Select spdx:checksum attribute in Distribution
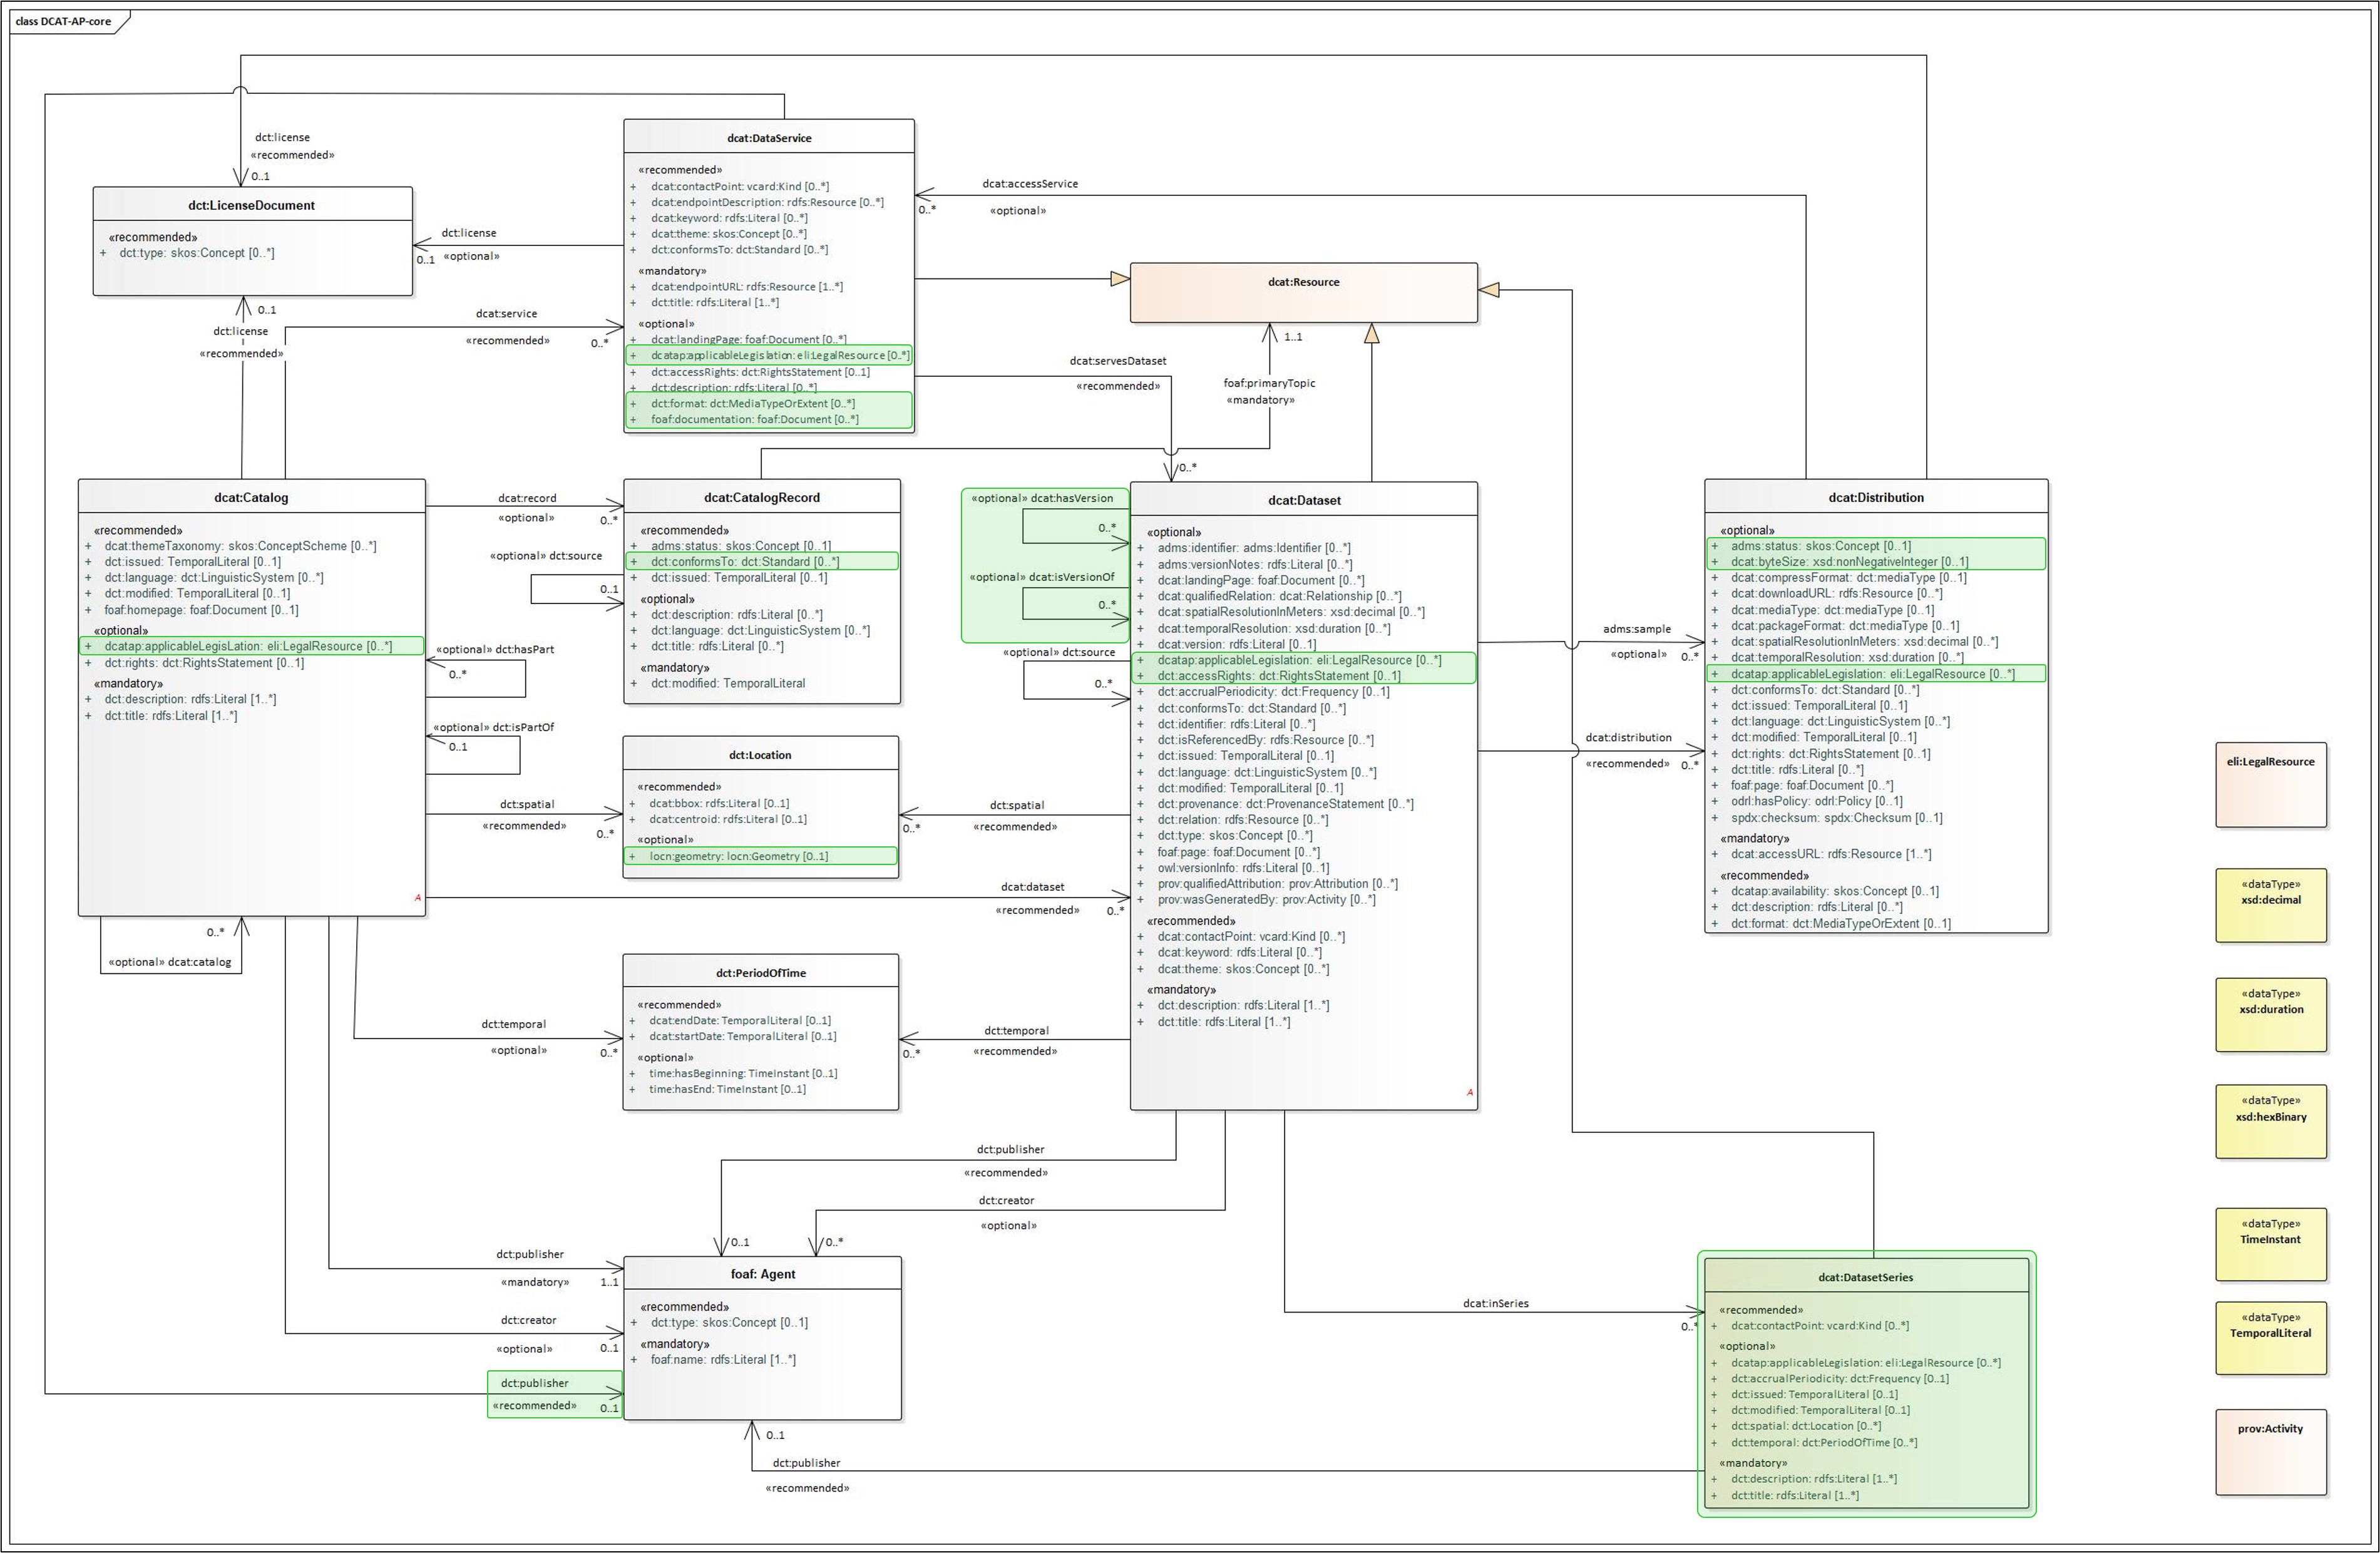 point(1837,818)
